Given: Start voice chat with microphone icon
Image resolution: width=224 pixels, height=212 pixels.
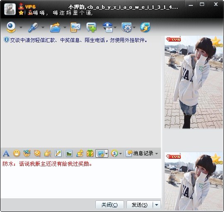Looking at the screenshot, I should [x=33, y=27].
